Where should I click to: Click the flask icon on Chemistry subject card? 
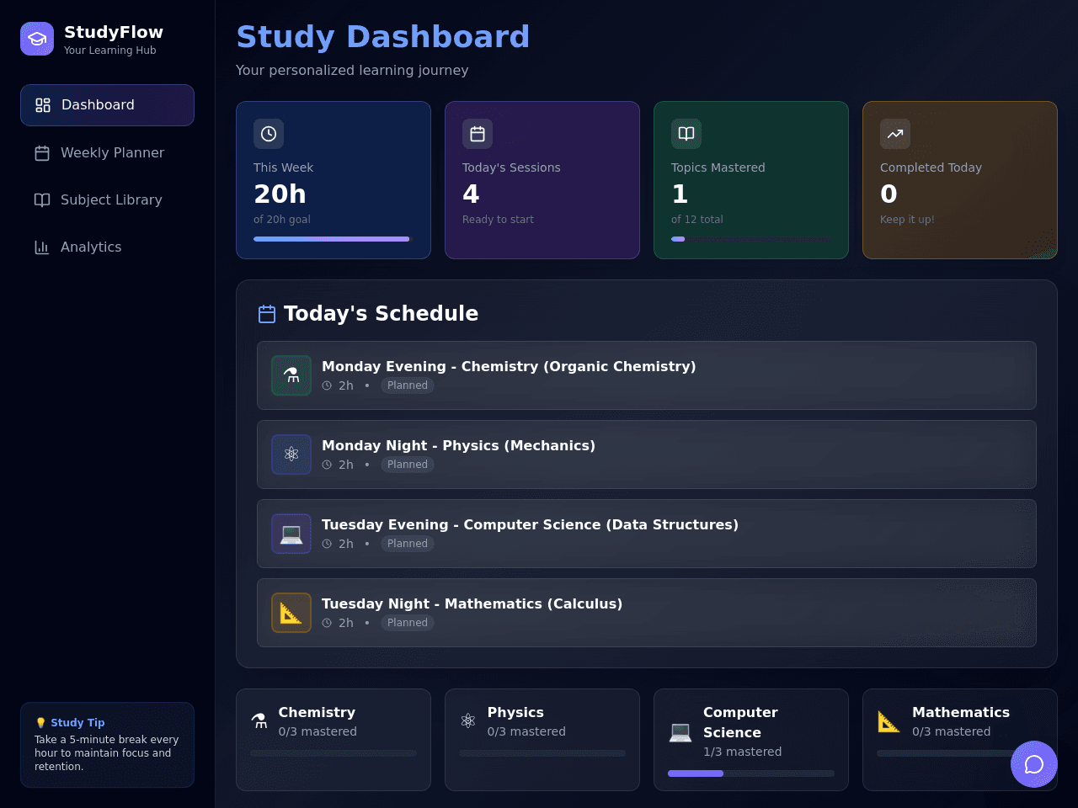[259, 721]
